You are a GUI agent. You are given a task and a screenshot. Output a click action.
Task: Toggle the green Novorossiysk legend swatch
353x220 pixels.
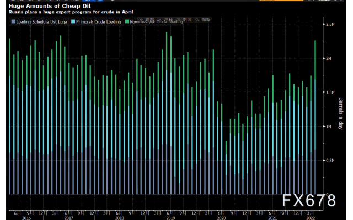pyautogui.click(x=127, y=21)
